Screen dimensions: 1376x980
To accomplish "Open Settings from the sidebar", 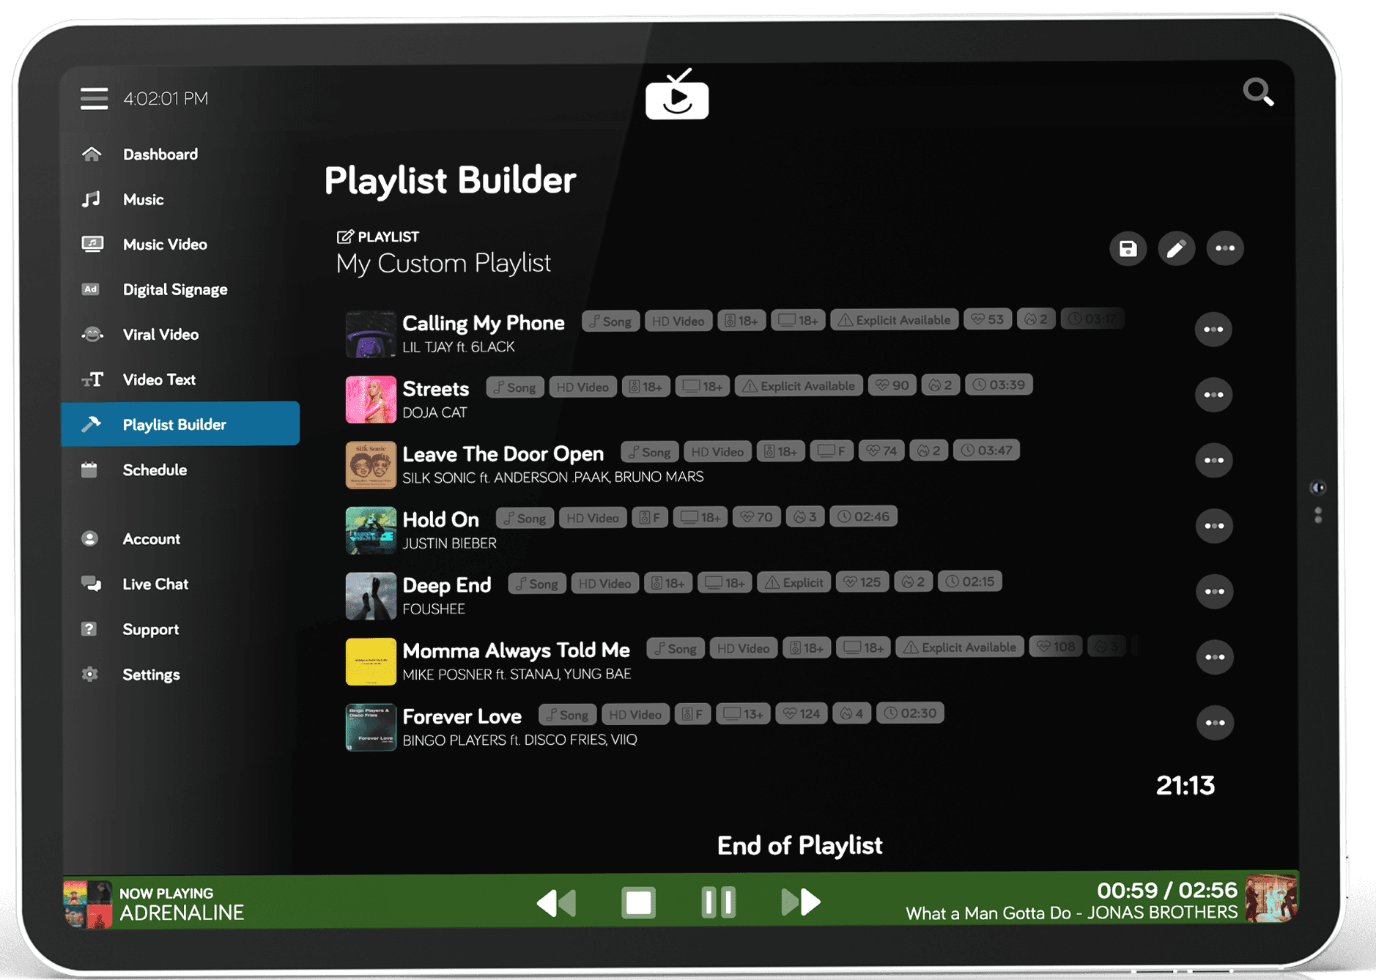I will pos(151,675).
